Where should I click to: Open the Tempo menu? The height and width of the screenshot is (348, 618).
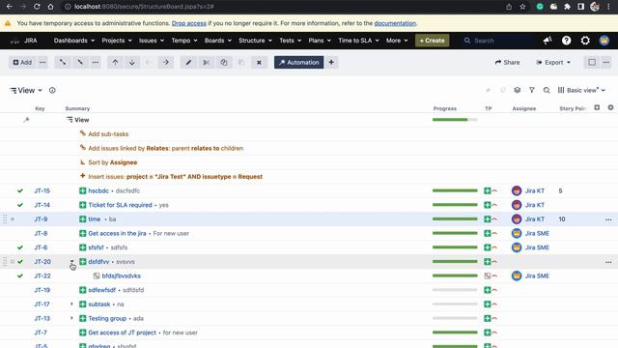184,41
